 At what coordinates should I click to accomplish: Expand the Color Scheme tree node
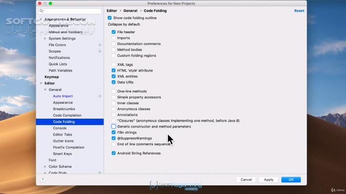tap(46, 166)
